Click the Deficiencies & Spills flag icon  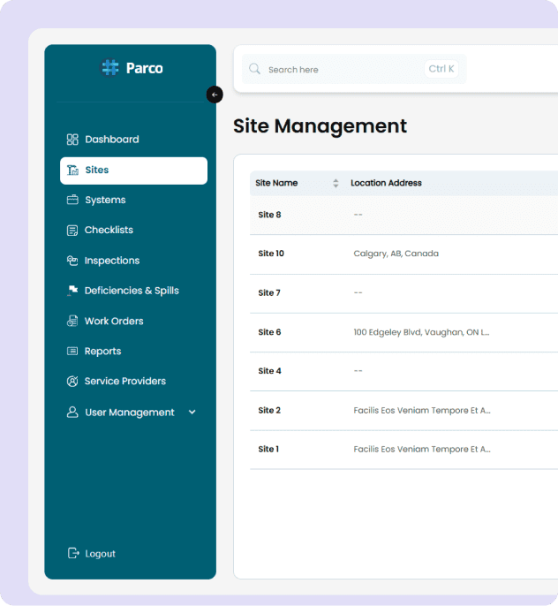[x=72, y=291]
